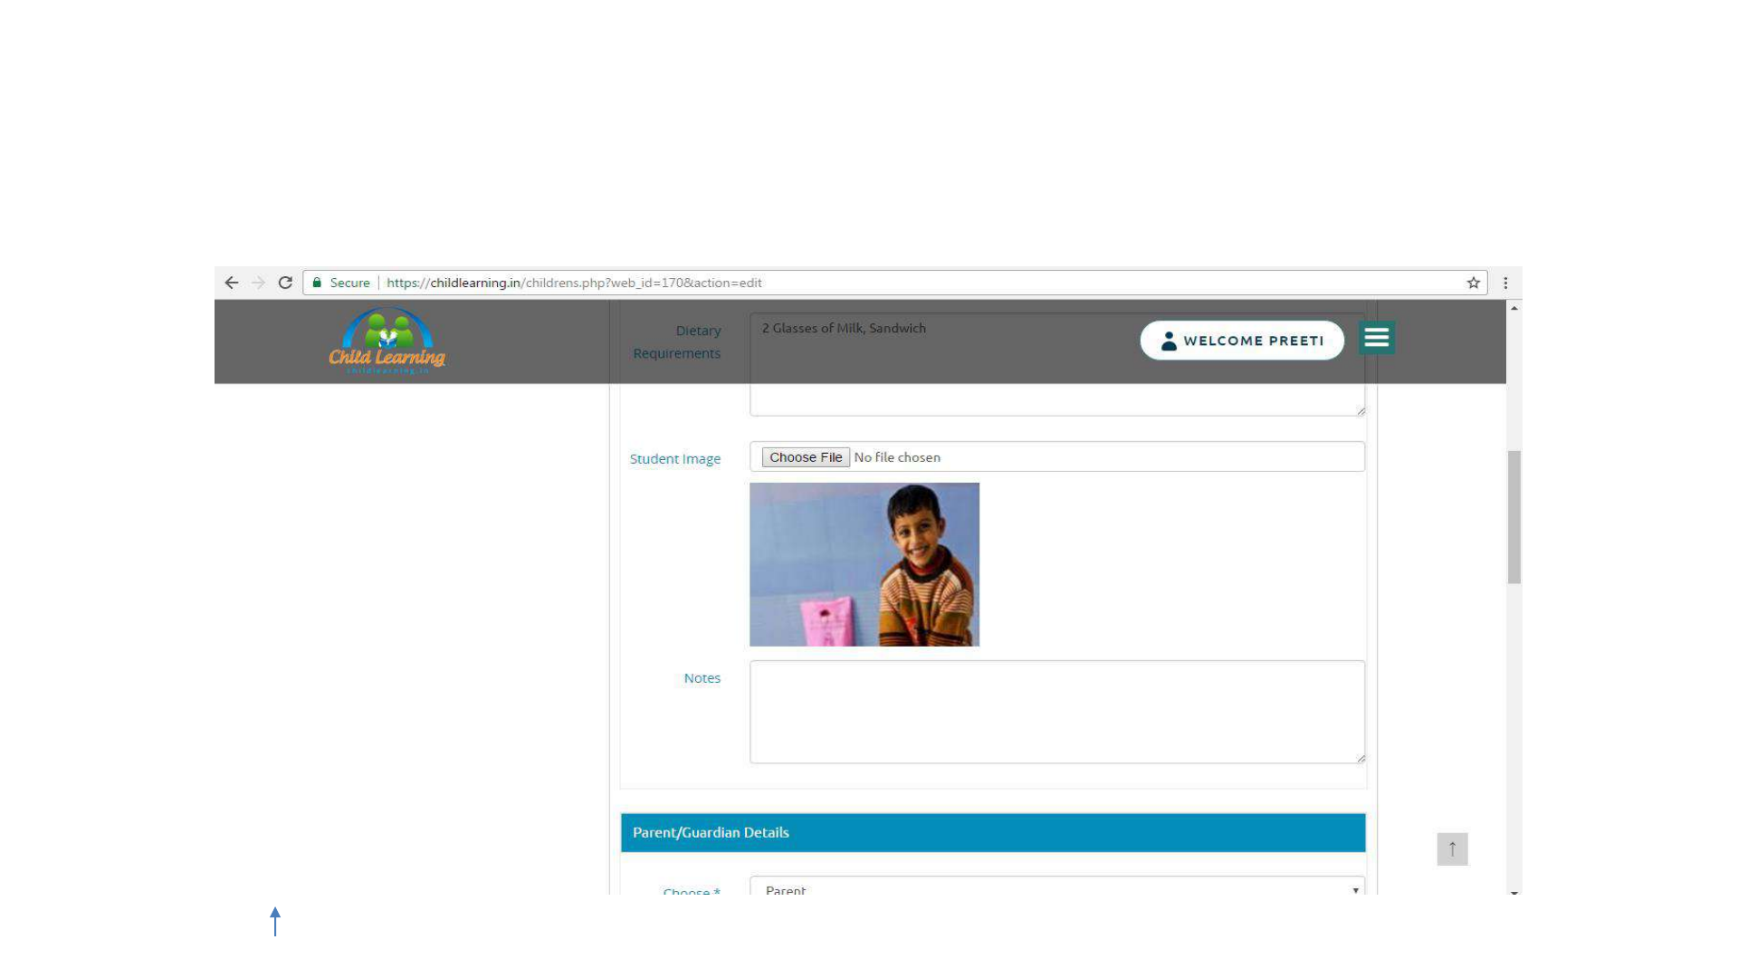Expand the Parent choose dropdown
1738x978 pixels.
(x=1056, y=888)
